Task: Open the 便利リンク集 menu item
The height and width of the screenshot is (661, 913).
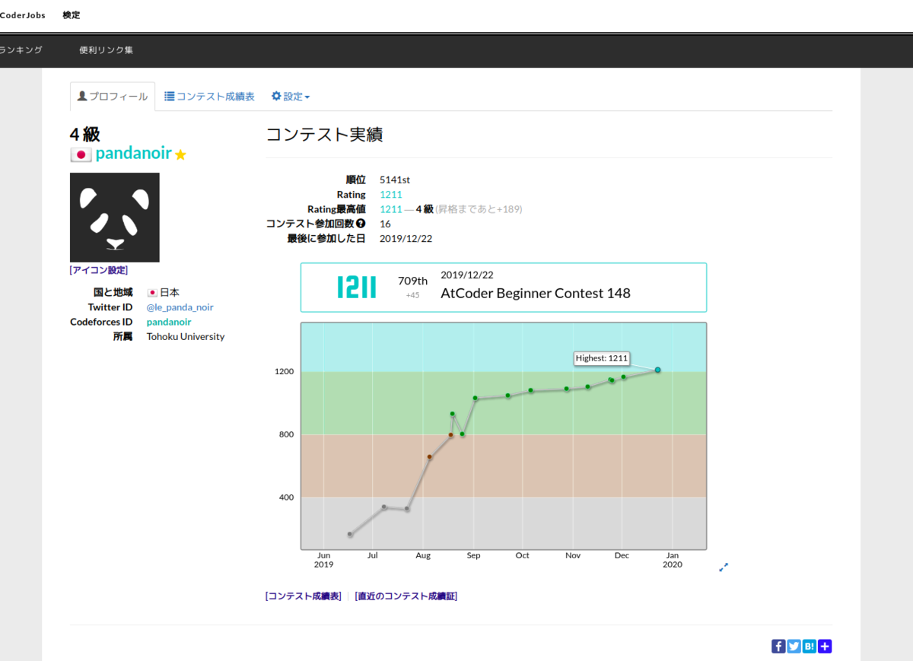Action: [105, 49]
